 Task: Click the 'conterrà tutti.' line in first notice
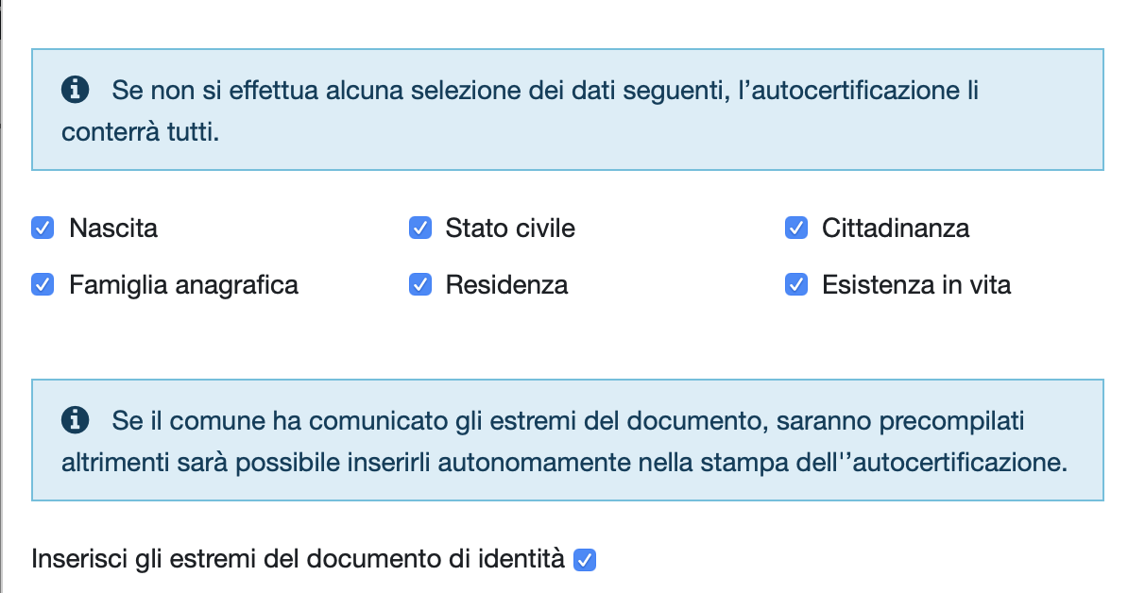coord(140,132)
